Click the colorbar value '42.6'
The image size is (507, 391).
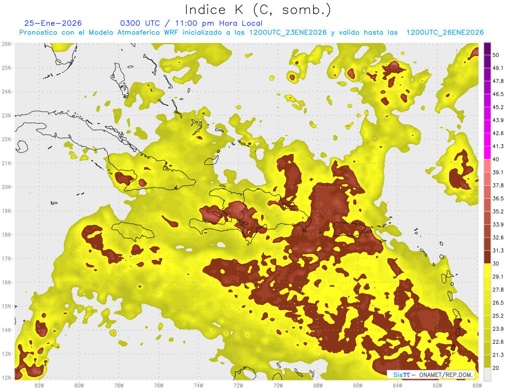click(x=498, y=133)
